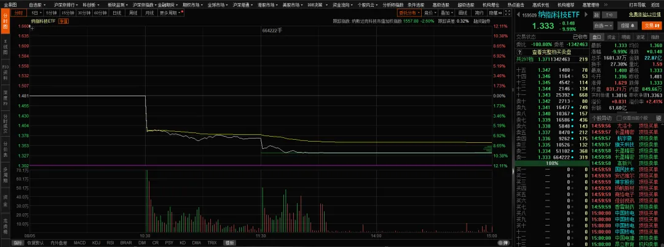The width and height of the screenshot is (664, 247).
Task: Open the 委托分布 dropdown
Action: coord(409,13)
